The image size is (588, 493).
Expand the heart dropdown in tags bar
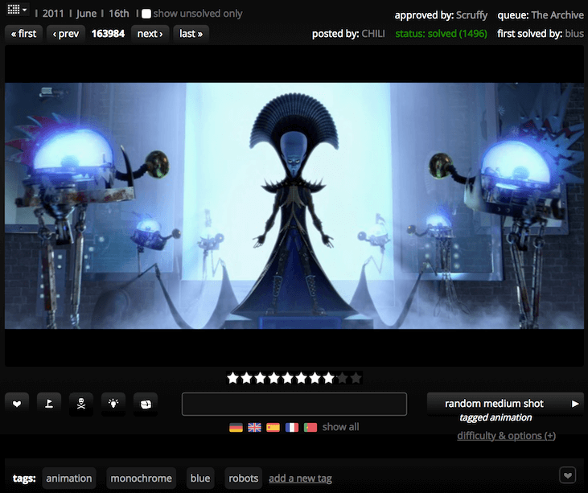pos(568,476)
